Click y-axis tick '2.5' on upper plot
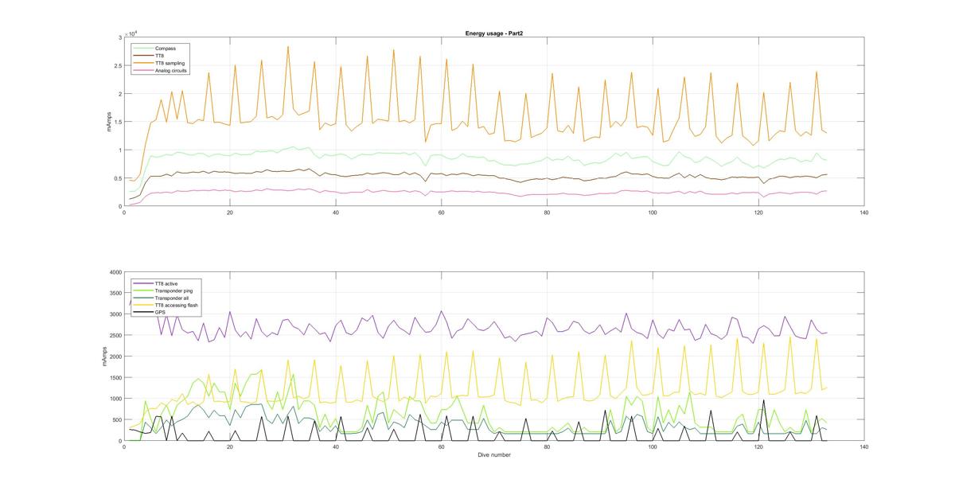This screenshot has height=495, width=955. [117, 66]
